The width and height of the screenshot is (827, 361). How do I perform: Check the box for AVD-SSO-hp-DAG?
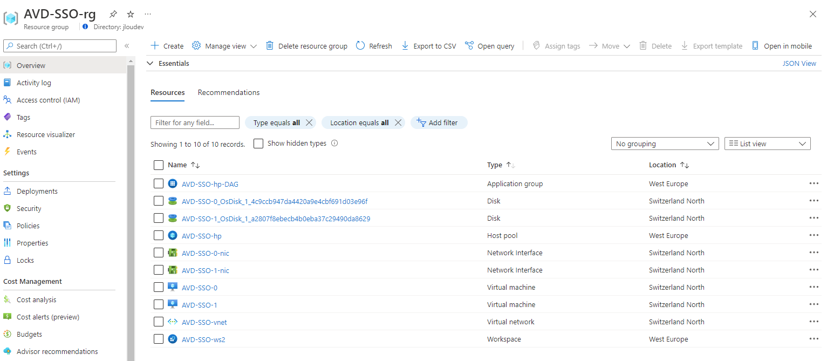pos(158,183)
